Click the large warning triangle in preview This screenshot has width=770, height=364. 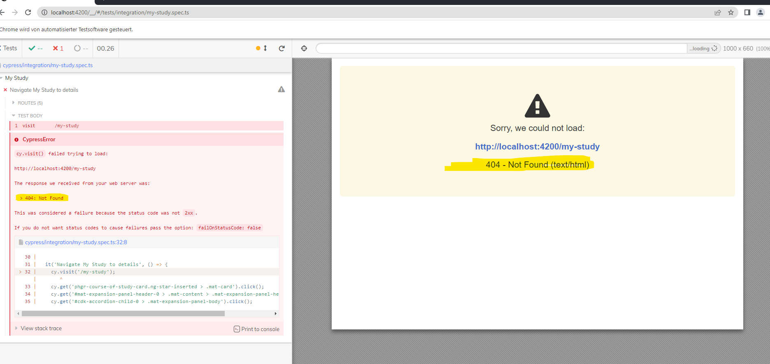click(x=537, y=106)
